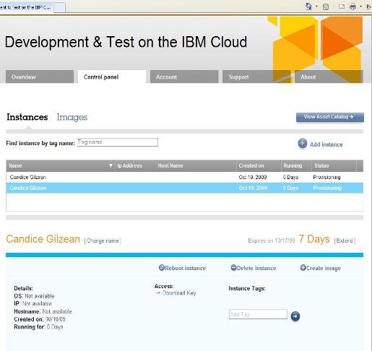
Task: Switch to the Images section
Action: coord(72,118)
